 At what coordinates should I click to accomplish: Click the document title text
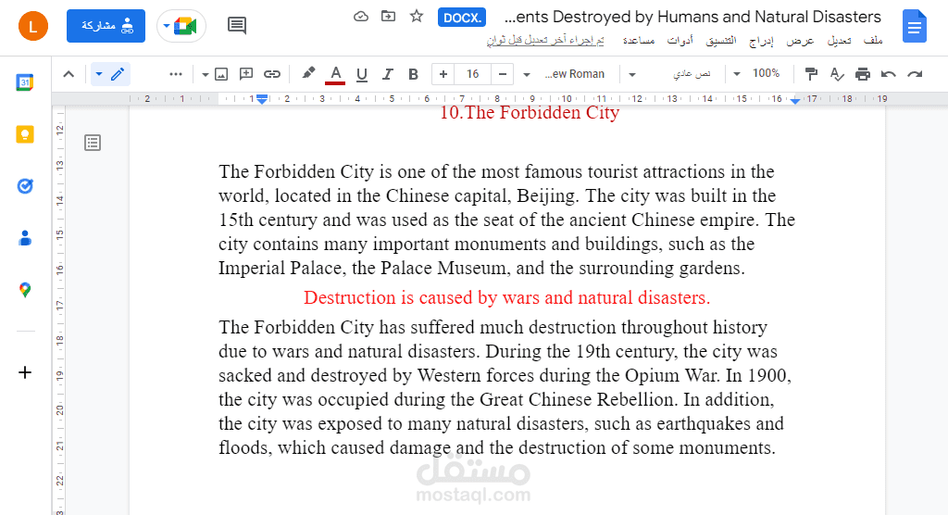(692, 17)
